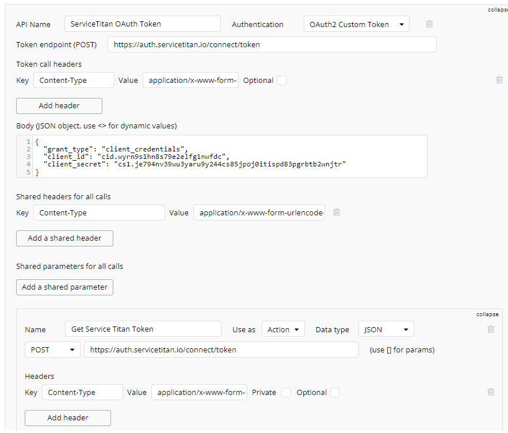The height and width of the screenshot is (433, 508).
Task: Click Add a shared header button
Action: pos(64,238)
